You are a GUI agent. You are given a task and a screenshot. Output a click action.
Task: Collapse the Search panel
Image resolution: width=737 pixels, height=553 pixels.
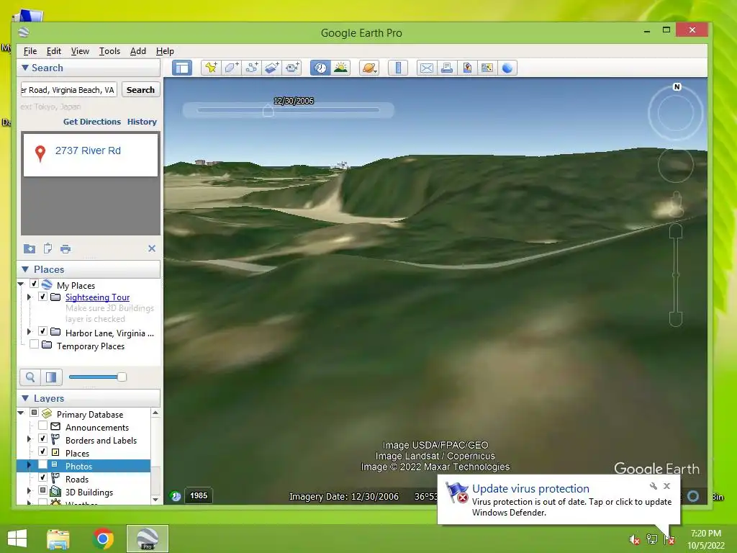(x=25, y=68)
